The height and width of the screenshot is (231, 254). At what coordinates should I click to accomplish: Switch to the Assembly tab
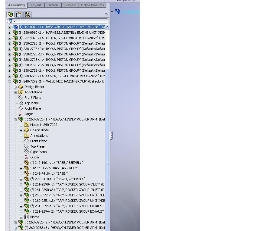[17, 5]
